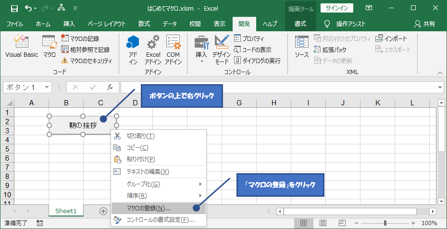Toggle 相対参照で記録 relative reference recording
The image size is (447, 229).
click(86, 50)
